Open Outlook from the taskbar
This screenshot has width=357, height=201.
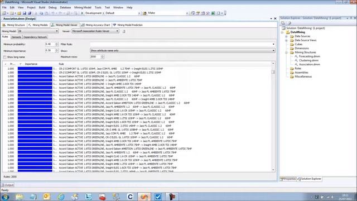[x=47, y=197]
